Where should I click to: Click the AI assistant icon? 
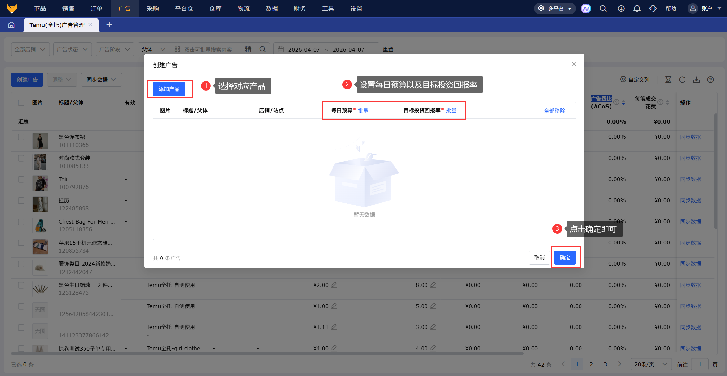(x=586, y=8)
